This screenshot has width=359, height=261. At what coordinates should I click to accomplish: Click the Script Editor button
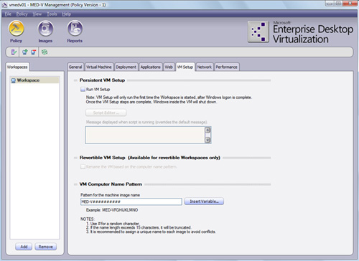coord(106,113)
